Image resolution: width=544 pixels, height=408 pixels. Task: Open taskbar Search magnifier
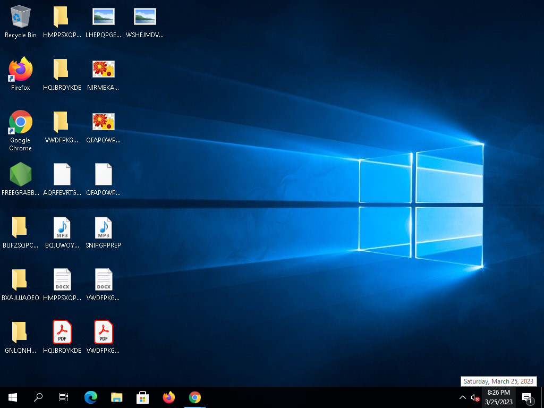(x=38, y=397)
